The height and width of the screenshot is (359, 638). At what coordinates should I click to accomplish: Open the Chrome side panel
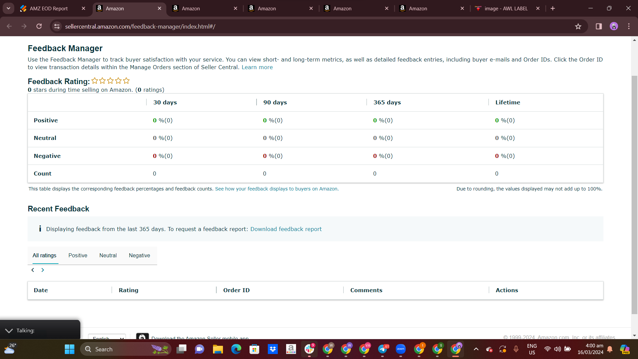pyautogui.click(x=599, y=26)
